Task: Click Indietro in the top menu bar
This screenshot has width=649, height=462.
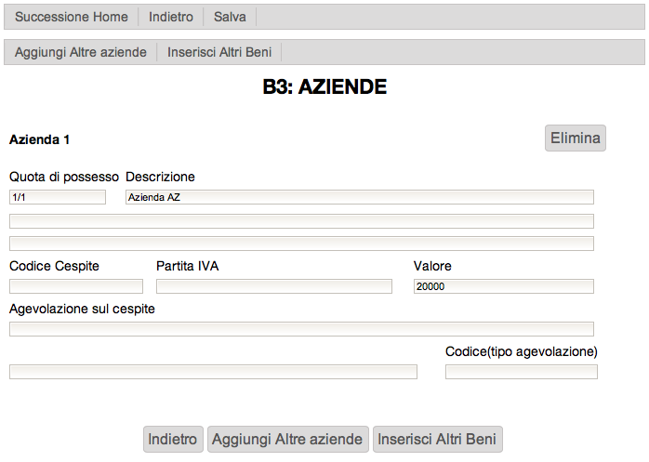Action: [171, 17]
